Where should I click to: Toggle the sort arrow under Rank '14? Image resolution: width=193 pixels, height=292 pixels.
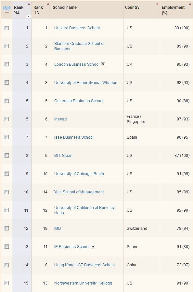[29, 17]
